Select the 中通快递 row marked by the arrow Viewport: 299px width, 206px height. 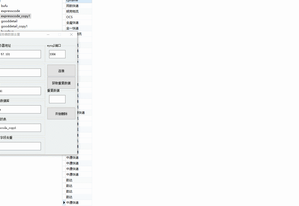tap(79, 203)
